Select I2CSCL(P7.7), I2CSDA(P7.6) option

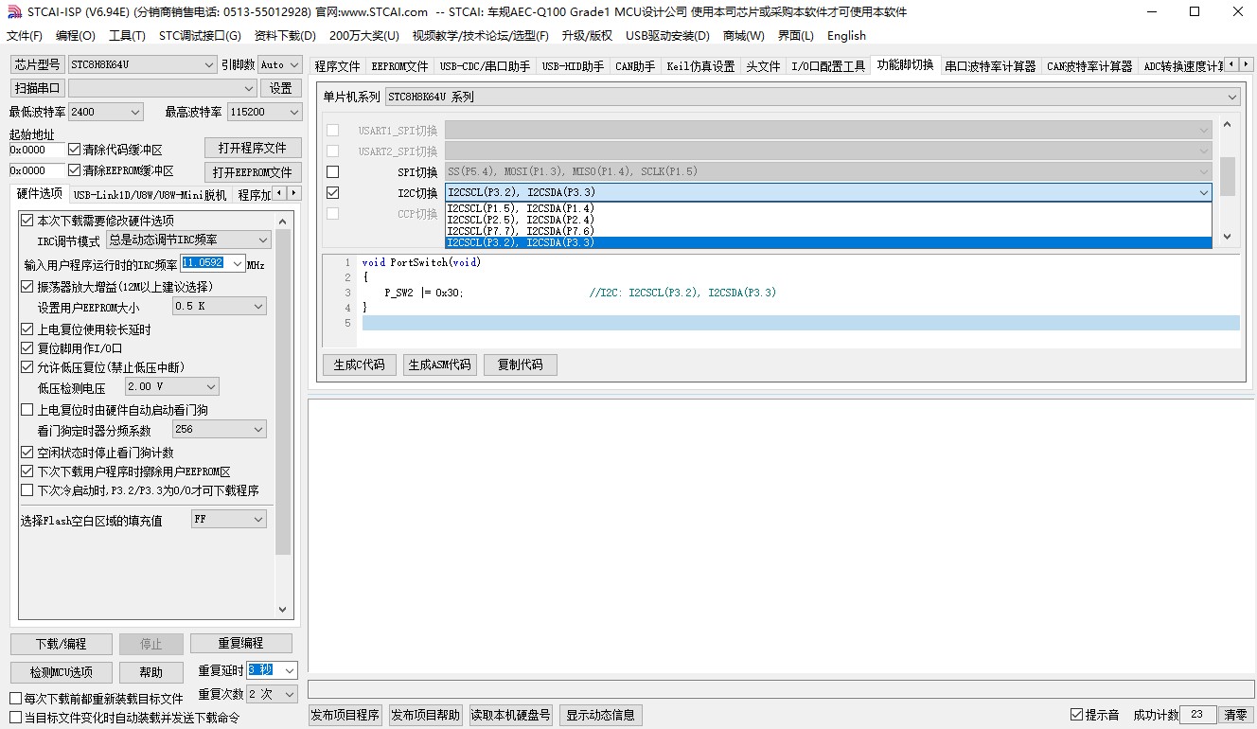tap(828, 231)
